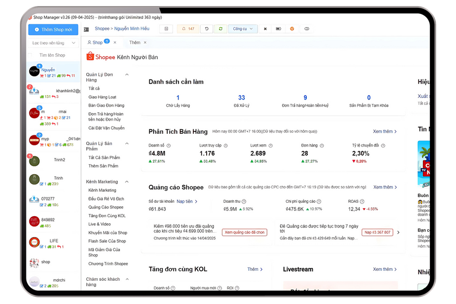This screenshot has width=456, height=304.
Task: Click the green refresh icon in toolbar
Action: click(x=221, y=29)
